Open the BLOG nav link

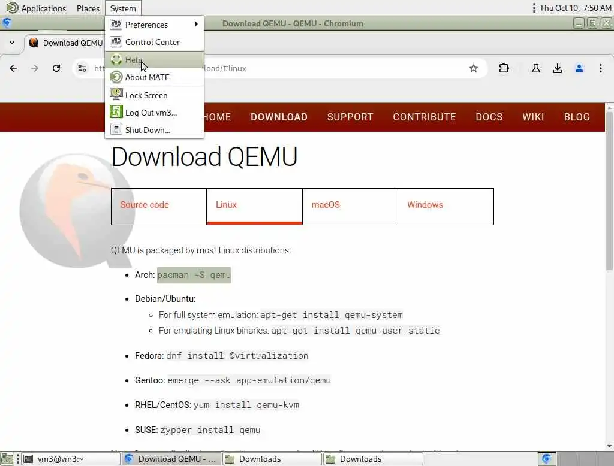coord(577,117)
